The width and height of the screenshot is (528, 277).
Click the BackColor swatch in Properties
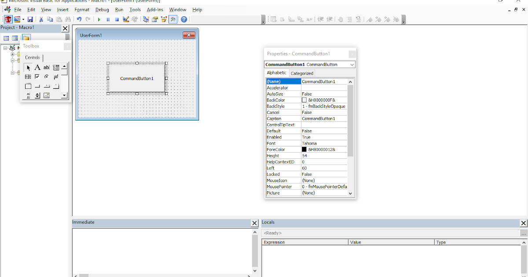[x=304, y=100]
